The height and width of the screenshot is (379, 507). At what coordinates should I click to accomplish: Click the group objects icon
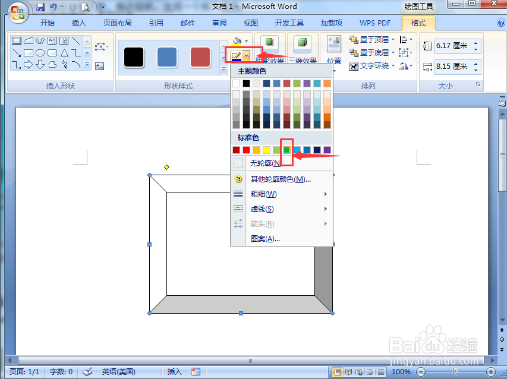[403, 52]
